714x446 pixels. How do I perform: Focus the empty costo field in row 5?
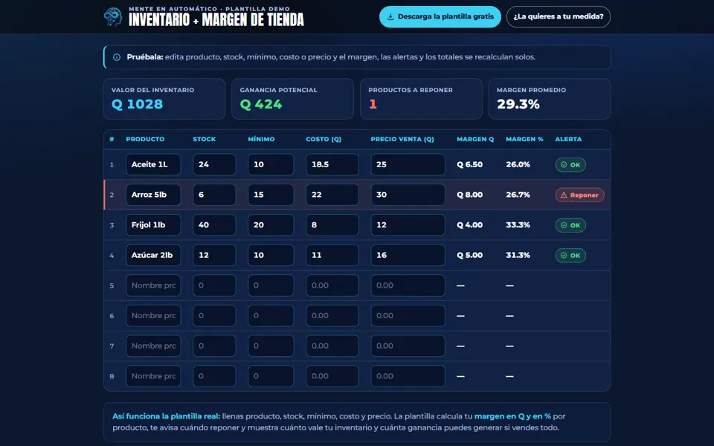tap(332, 285)
